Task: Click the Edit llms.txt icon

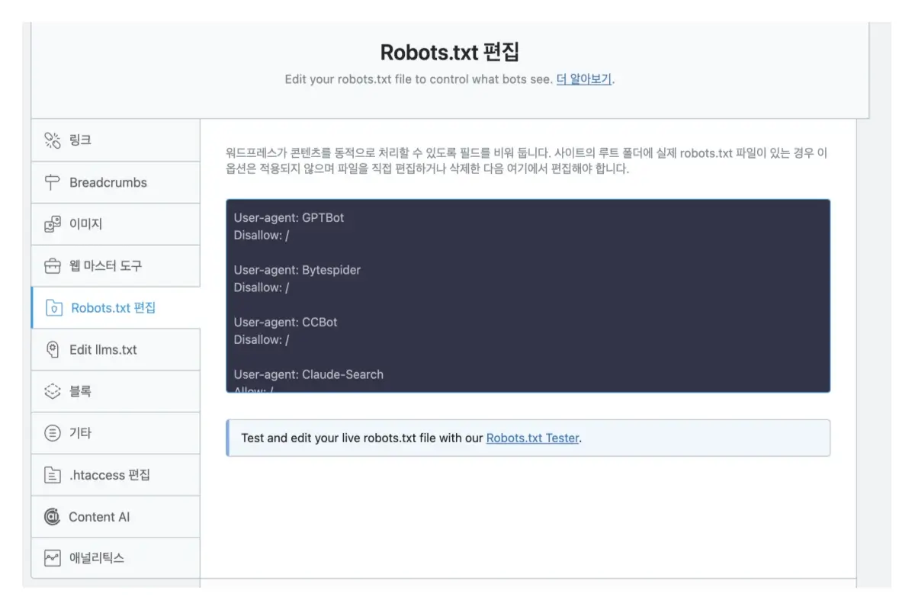Action: pos(52,349)
